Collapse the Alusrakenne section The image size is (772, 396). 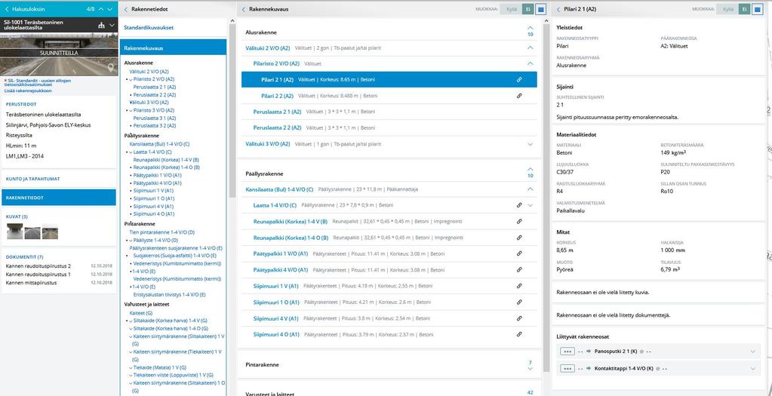[x=531, y=30]
